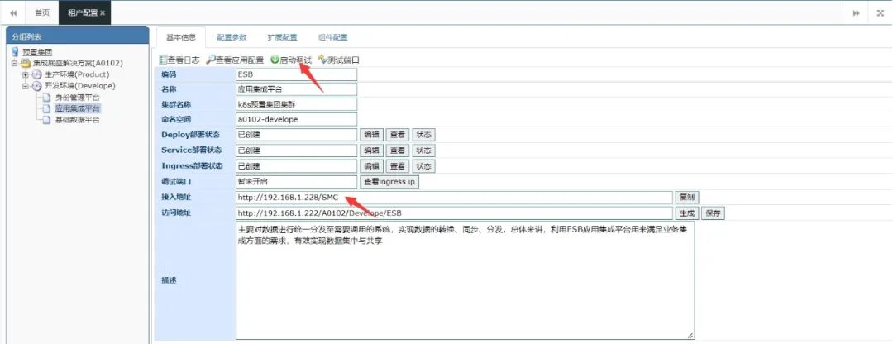Open 查看日志 toolbar link
The image size is (893, 344).
[x=184, y=60]
